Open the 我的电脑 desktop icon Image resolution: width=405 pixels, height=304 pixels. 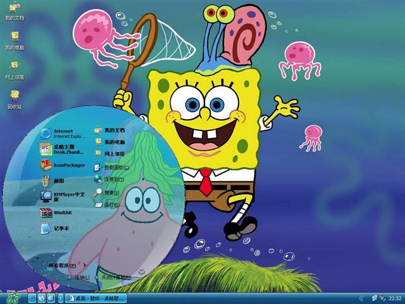coord(15,41)
